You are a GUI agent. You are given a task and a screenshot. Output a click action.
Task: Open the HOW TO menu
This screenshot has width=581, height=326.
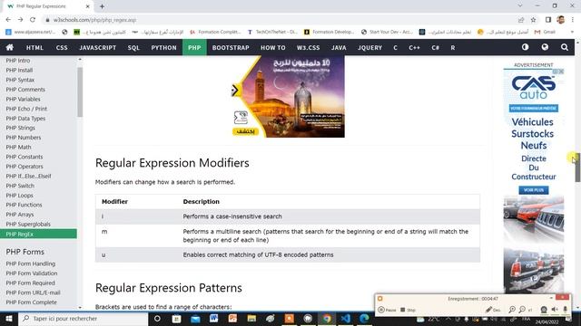(x=273, y=47)
